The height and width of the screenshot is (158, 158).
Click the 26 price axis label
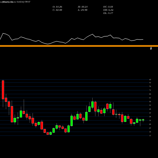[x=150, y=124]
